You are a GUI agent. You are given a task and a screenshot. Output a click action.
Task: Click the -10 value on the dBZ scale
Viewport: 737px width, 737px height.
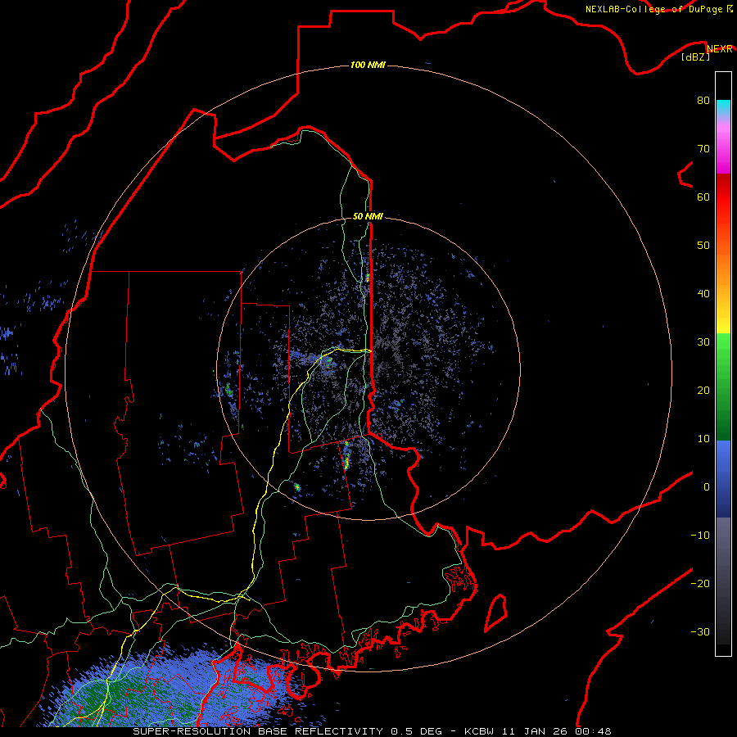[x=700, y=536]
